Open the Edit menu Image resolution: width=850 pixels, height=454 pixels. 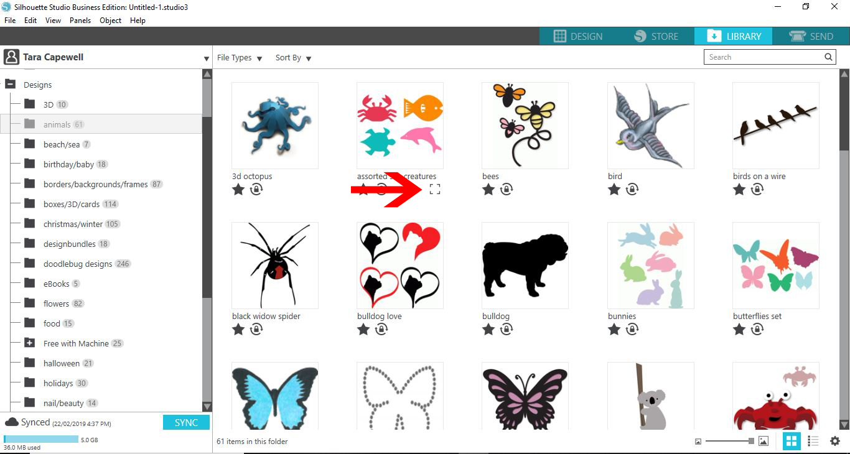click(30, 21)
